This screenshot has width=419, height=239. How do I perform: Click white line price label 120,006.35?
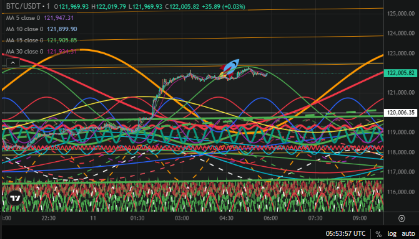400,113
